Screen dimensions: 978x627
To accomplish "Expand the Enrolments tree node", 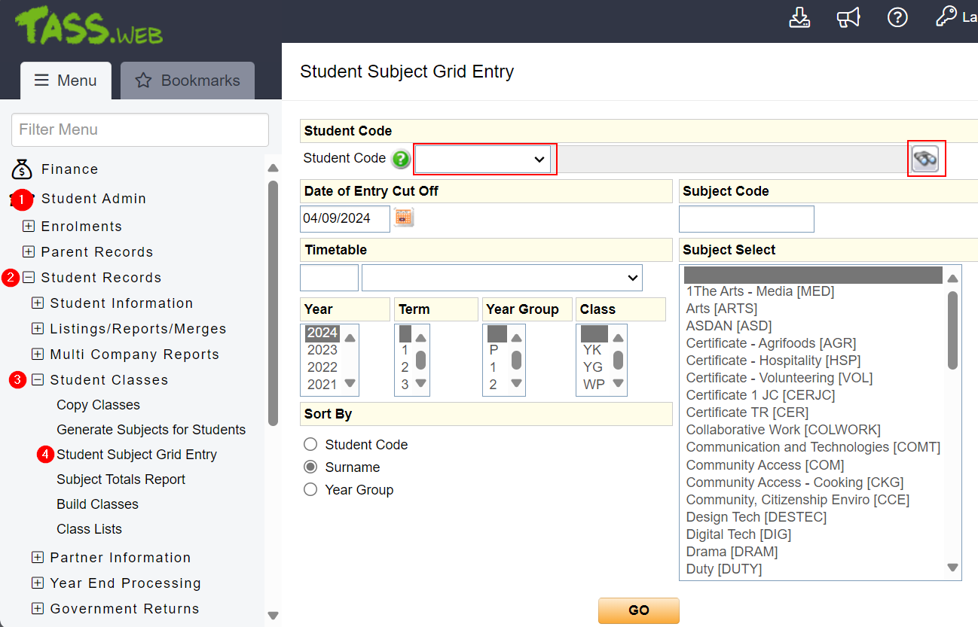I will (x=29, y=227).
